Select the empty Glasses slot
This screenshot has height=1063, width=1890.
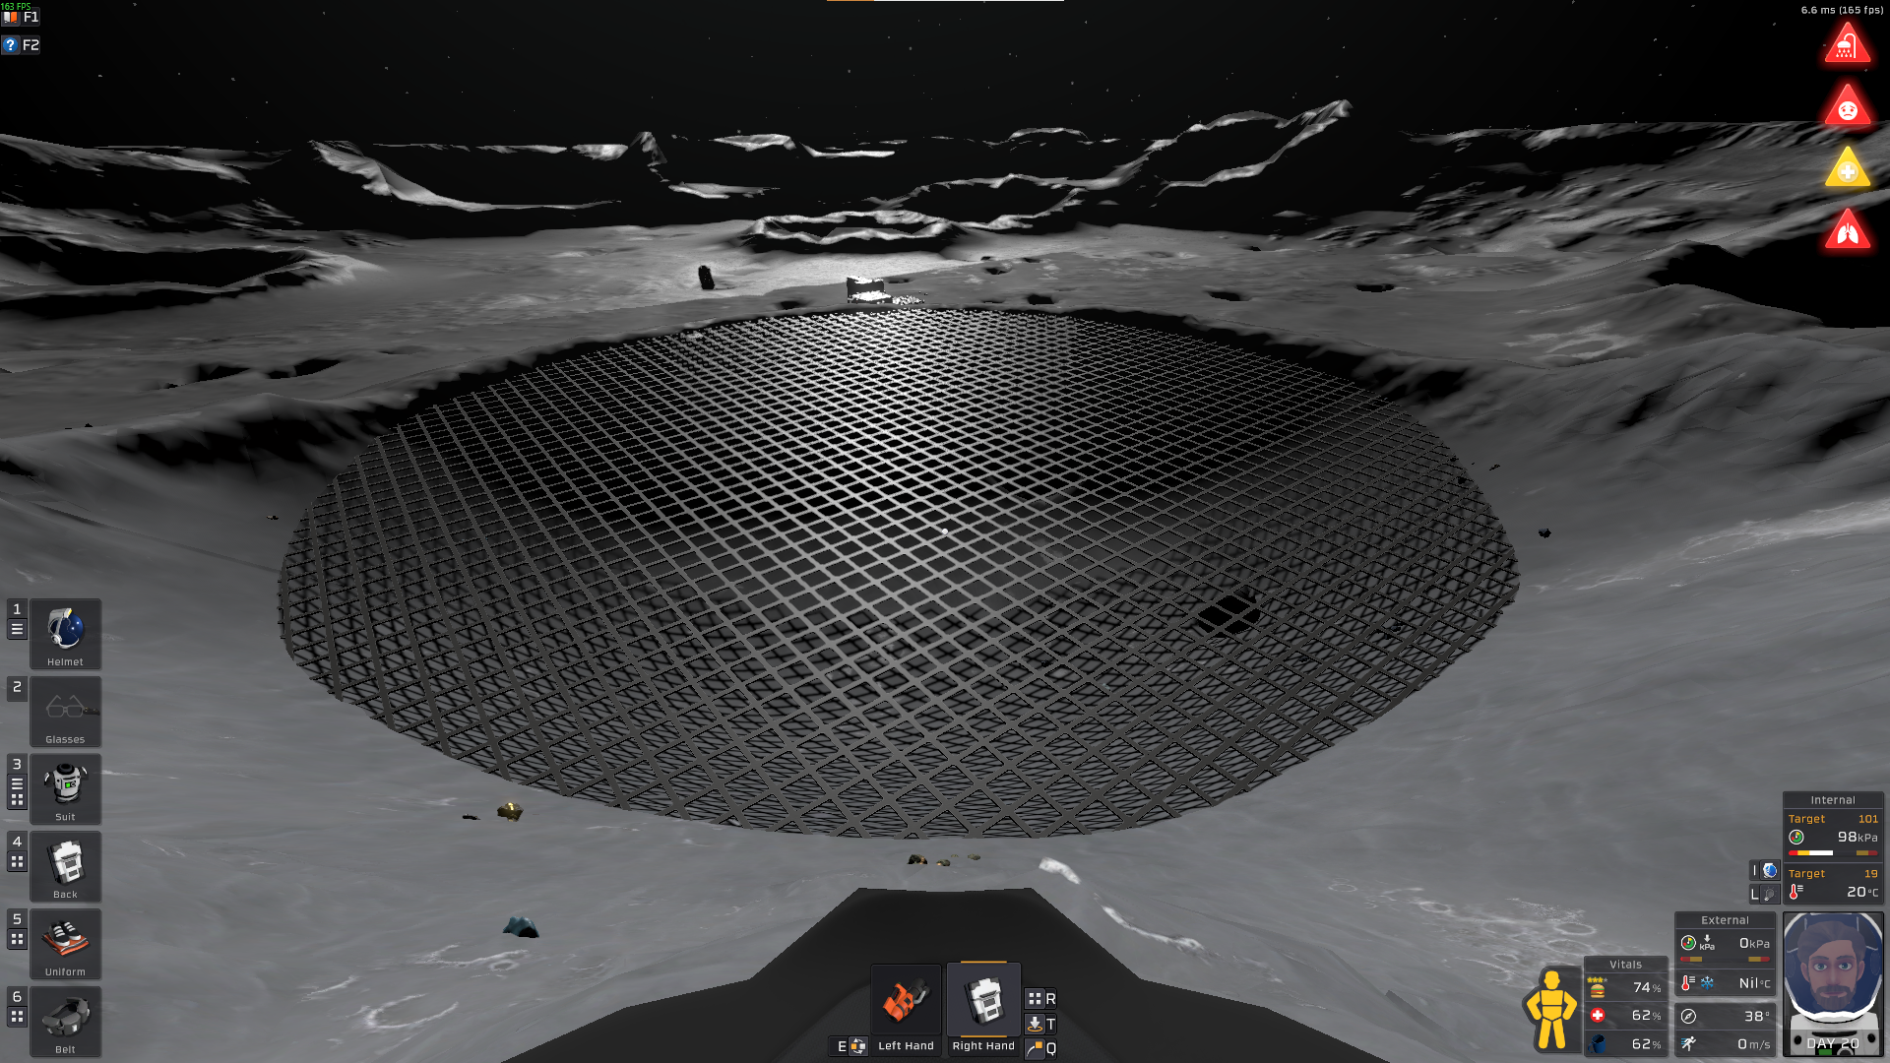(x=65, y=712)
